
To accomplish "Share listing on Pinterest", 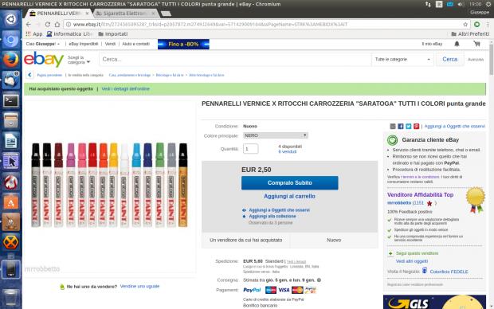I will (416, 127).
